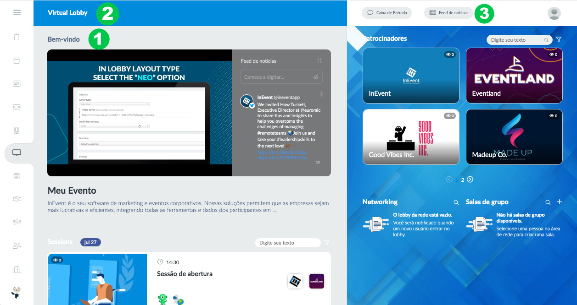Open the Sessions filter funnel
577x305 pixels.
[327, 243]
